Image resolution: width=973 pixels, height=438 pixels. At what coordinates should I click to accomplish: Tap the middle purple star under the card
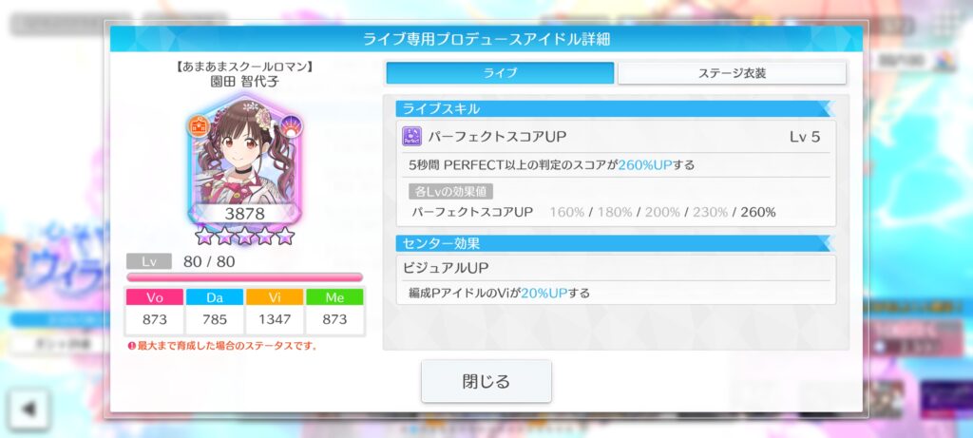(x=244, y=236)
